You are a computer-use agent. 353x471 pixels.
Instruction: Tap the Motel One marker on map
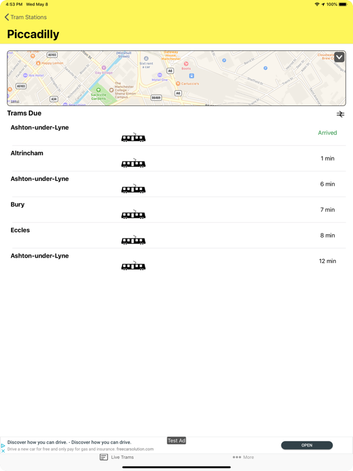(160, 75)
